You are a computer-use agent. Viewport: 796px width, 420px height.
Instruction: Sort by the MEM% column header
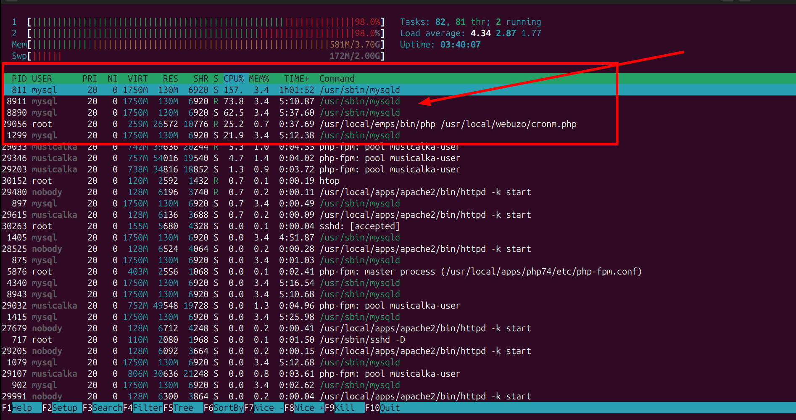(258, 79)
